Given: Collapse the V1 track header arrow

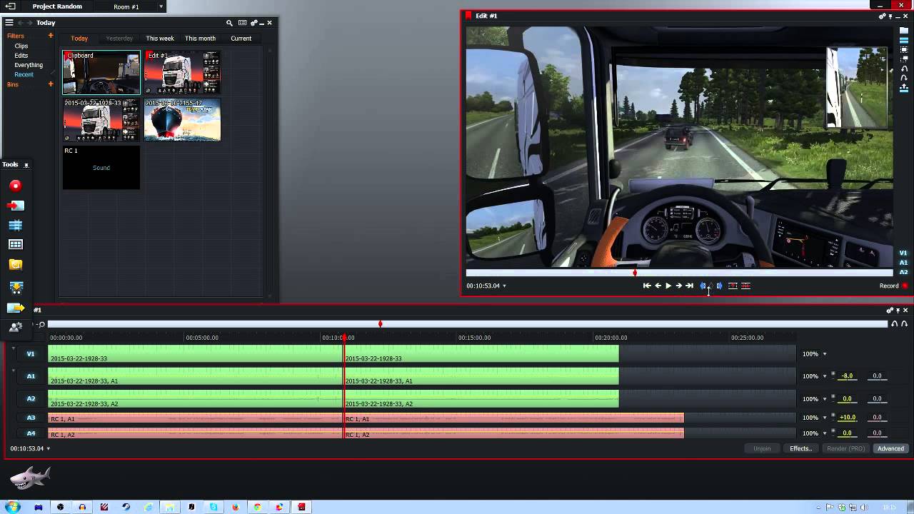Looking at the screenshot, I should pyautogui.click(x=14, y=349).
